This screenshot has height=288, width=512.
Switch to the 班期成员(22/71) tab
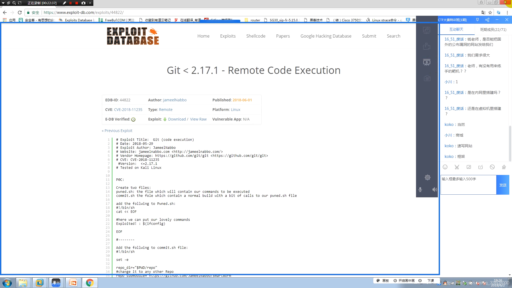pos(493,30)
